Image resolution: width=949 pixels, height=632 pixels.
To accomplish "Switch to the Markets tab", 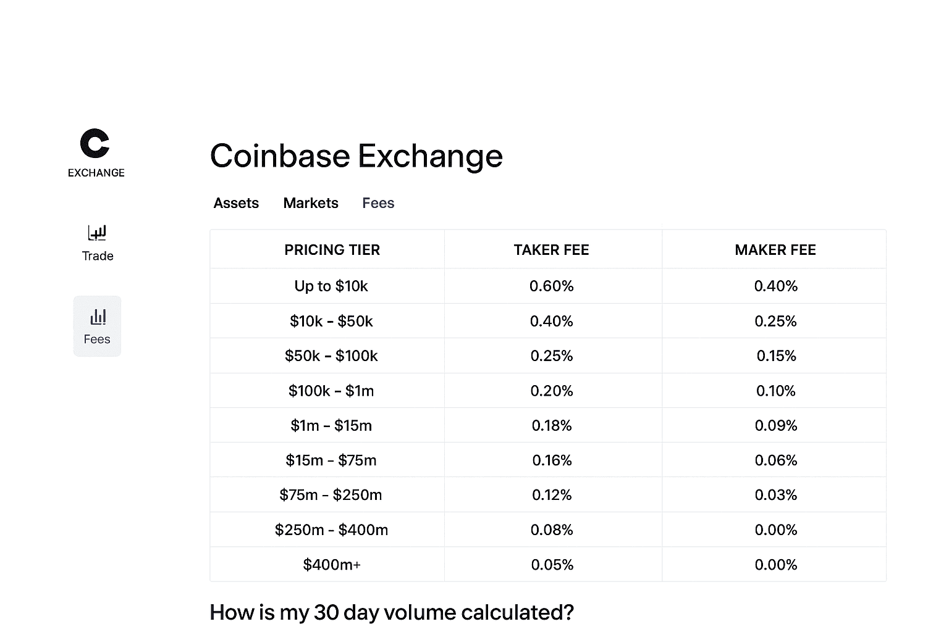I will click(311, 203).
